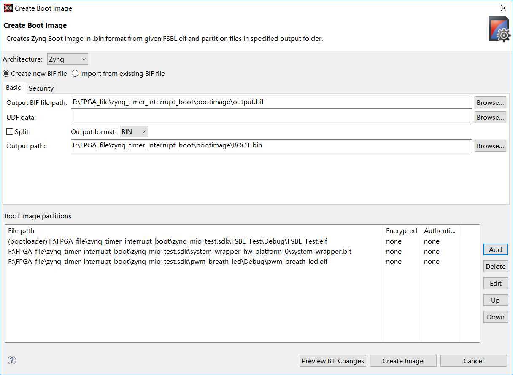
Task: Click the SDK icon in title bar
Action: coord(8,8)
